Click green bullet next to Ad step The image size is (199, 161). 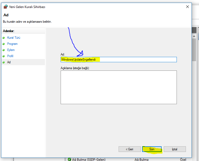pyautogui.click(x=3, y=62)
